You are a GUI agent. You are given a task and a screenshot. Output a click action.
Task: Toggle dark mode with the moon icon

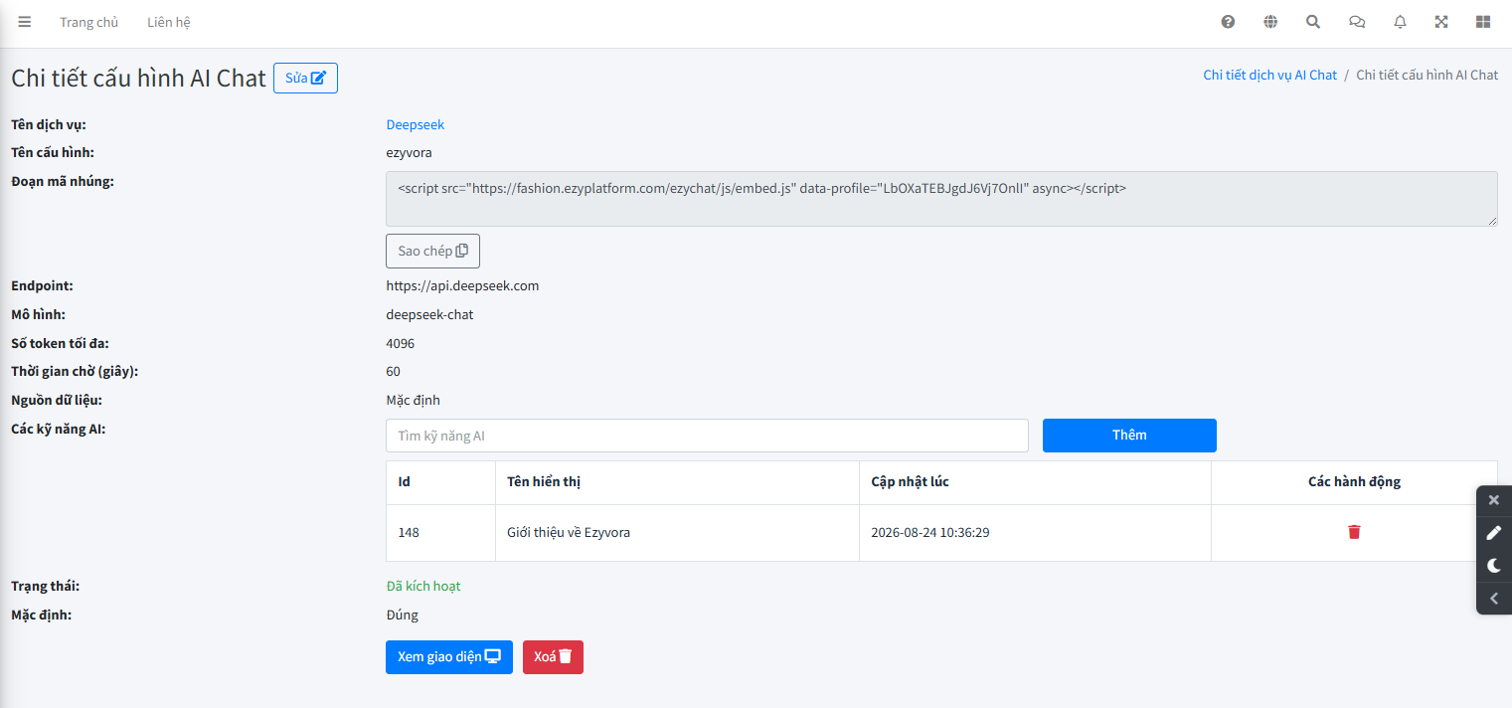click(1494, 566)
